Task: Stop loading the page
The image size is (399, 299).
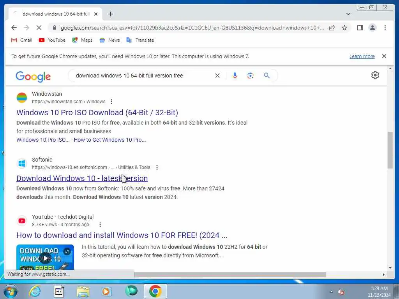Action: coord(39,28)
